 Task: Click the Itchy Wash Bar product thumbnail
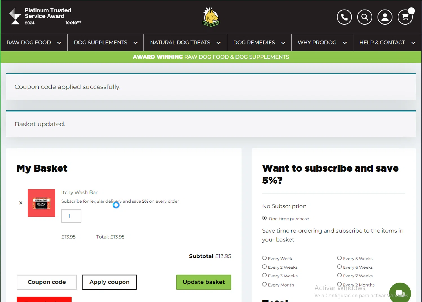[41, 203]
